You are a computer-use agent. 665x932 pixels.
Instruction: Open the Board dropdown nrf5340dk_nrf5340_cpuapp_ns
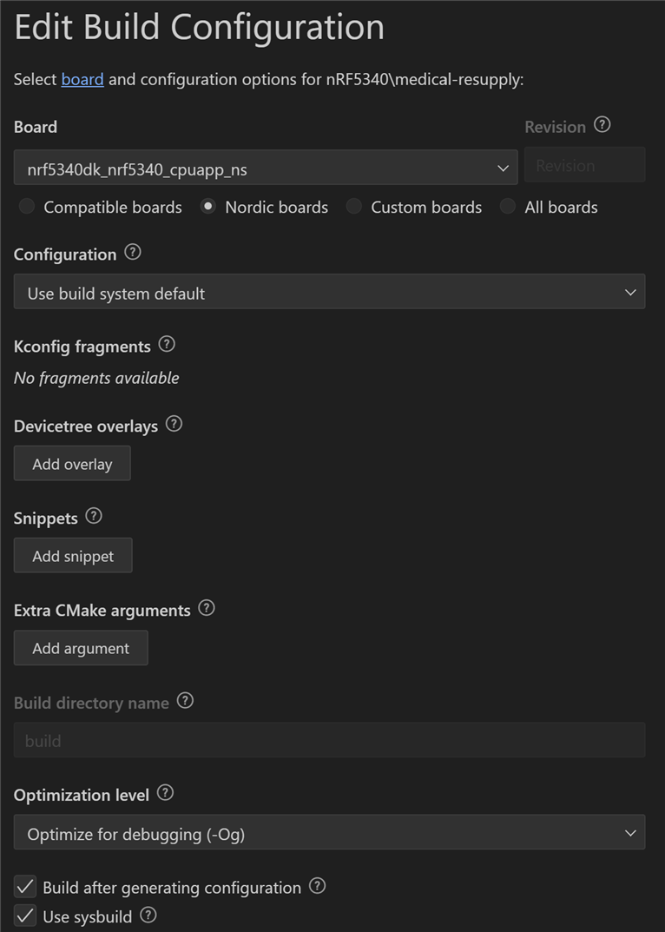pyautogui.click(x=266, y=168)
